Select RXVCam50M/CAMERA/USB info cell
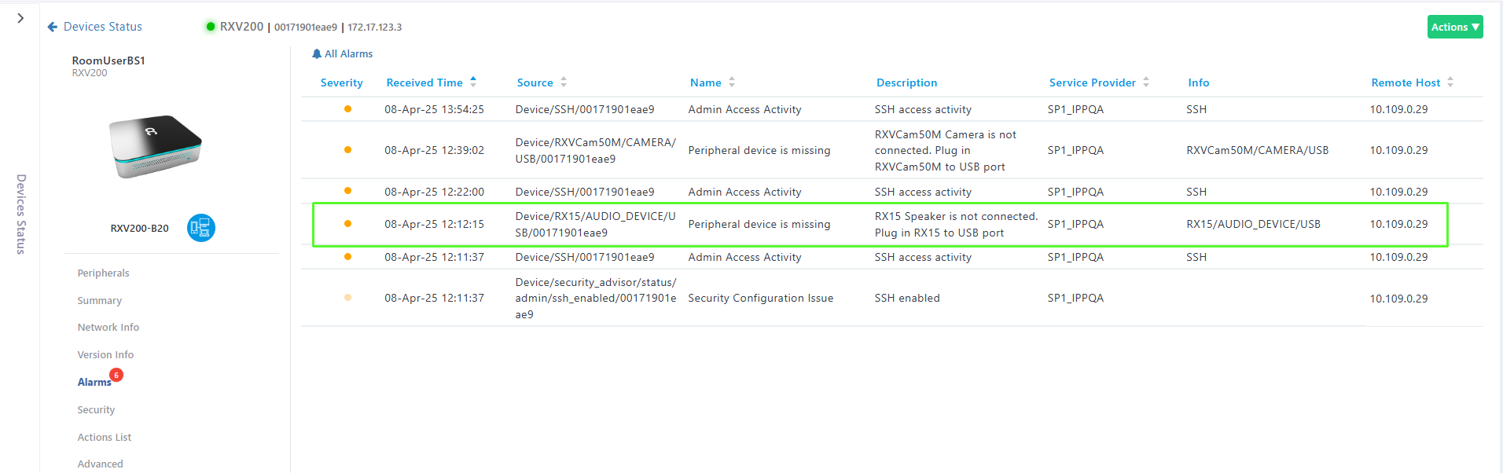The height and width of the screenshot is (473, 1503). [1257, 151]
